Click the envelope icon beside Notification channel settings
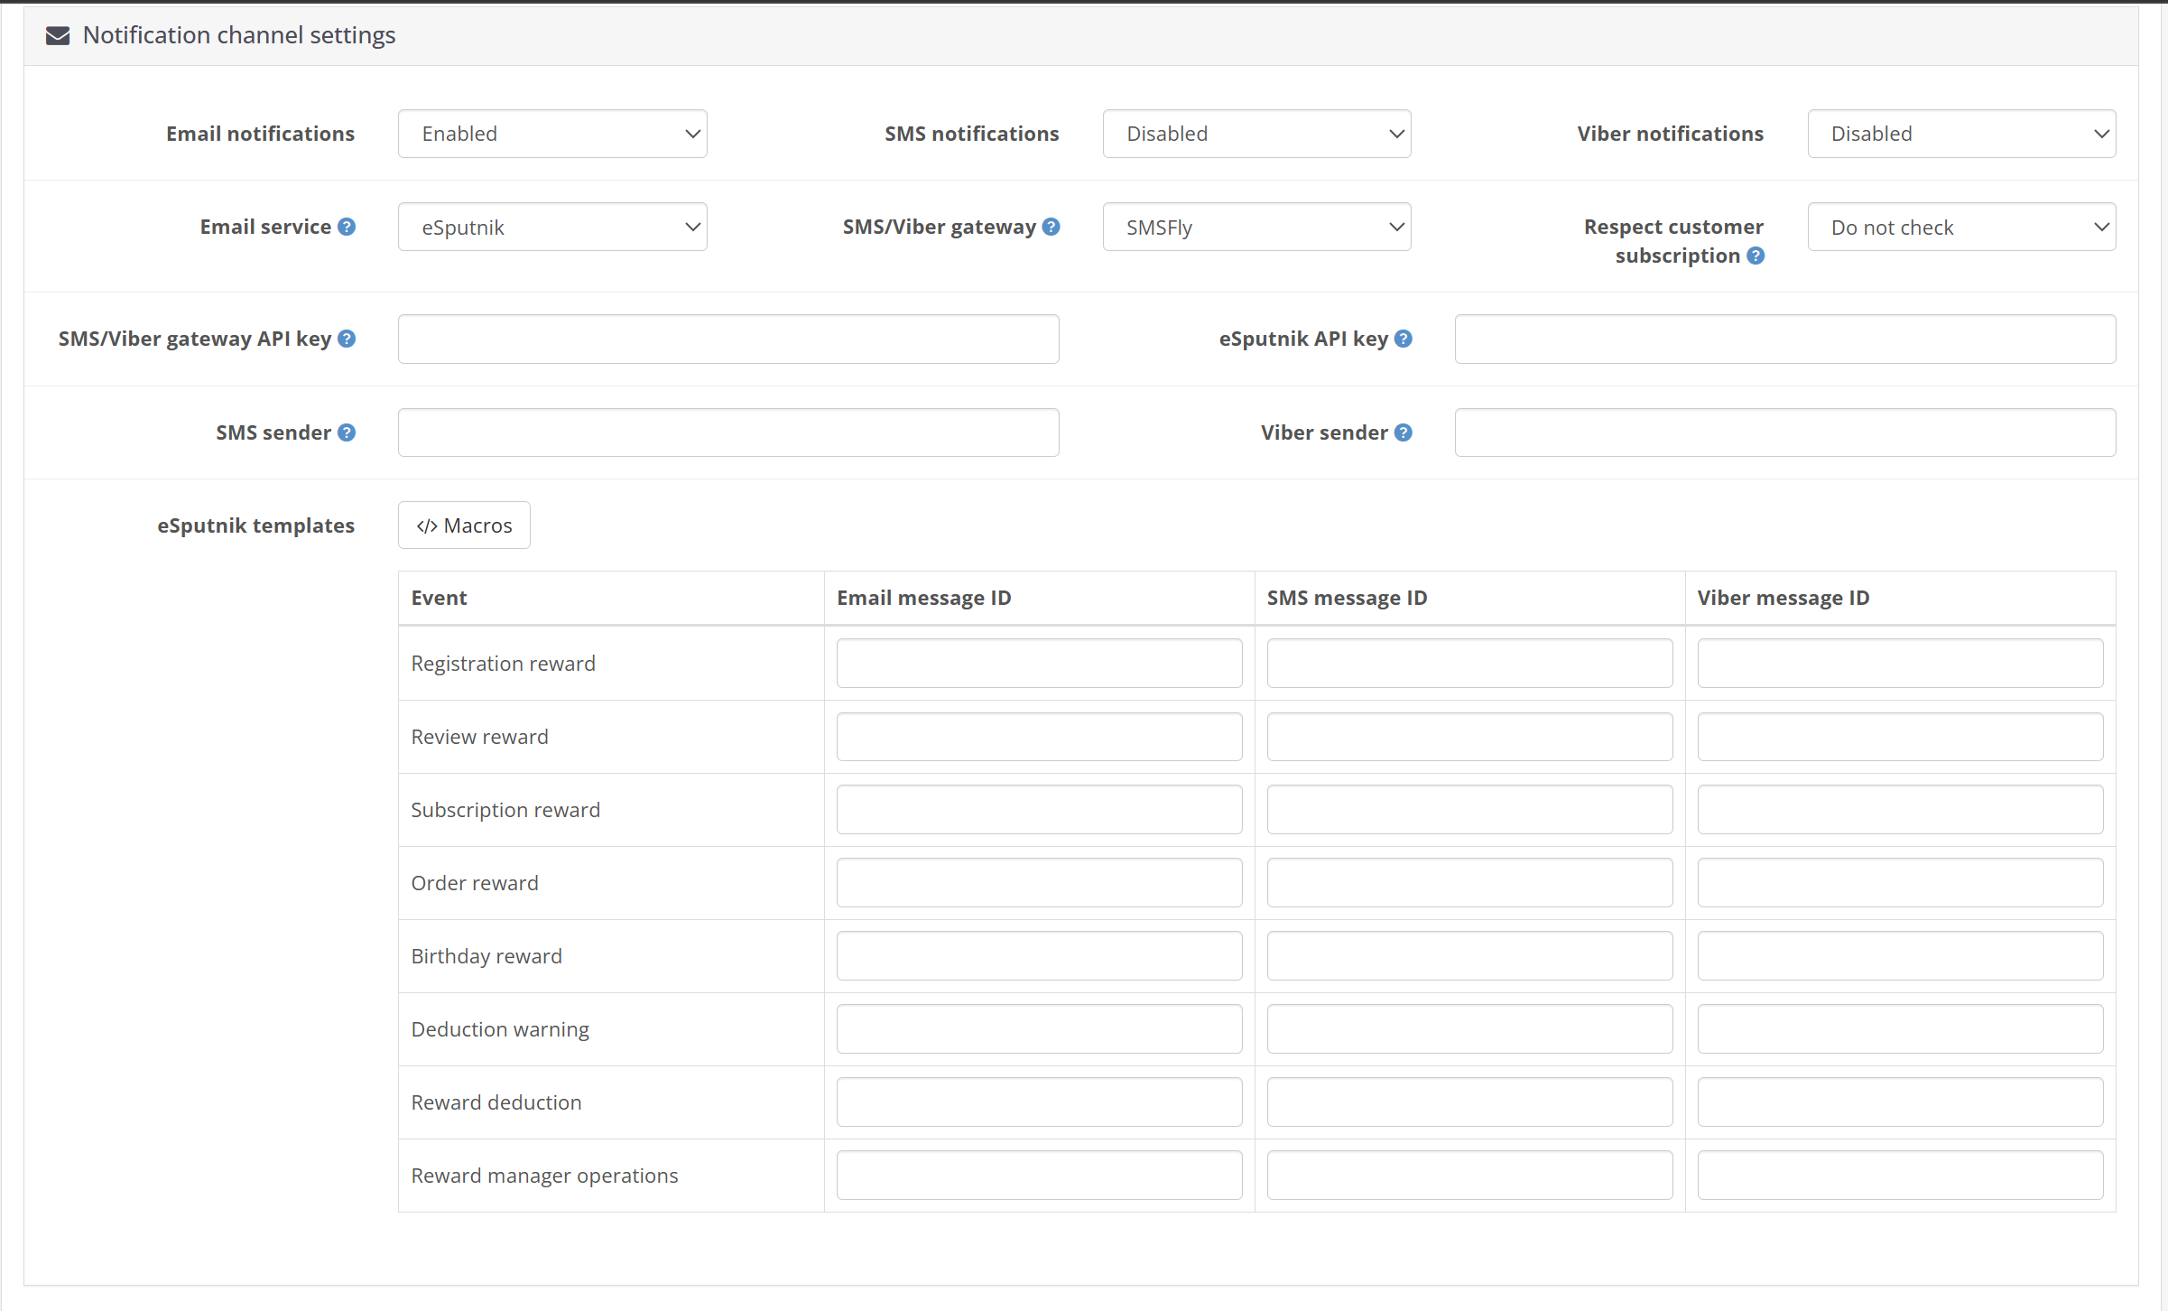Image resolution: width=2168 pixels, height=1311 pixels. [58, 35]
